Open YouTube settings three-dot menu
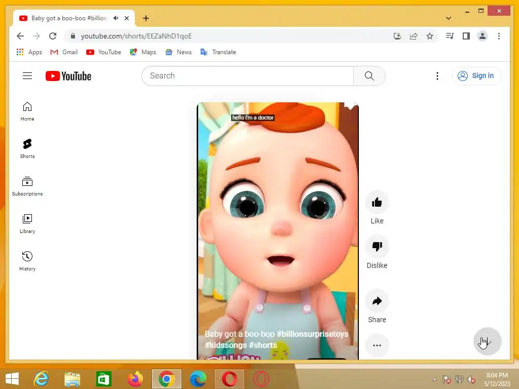Viewport: 519px width, 389px height. tap(437, 76)
